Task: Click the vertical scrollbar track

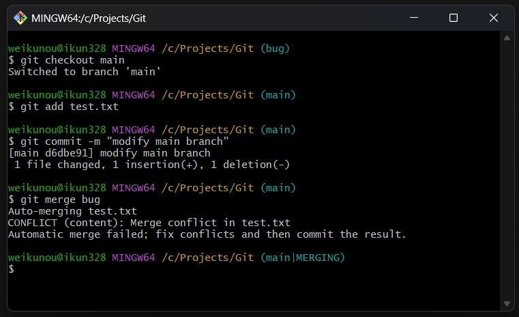Action: point(507,171)
